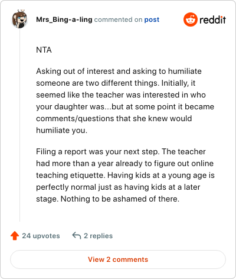Click the "NTA" verdict text
The image size is (236, 279).
click(x=44, y=50)
